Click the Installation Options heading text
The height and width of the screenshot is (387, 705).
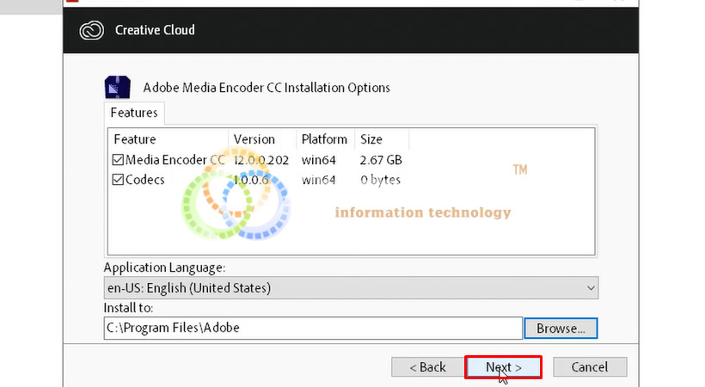coord(267,88)
